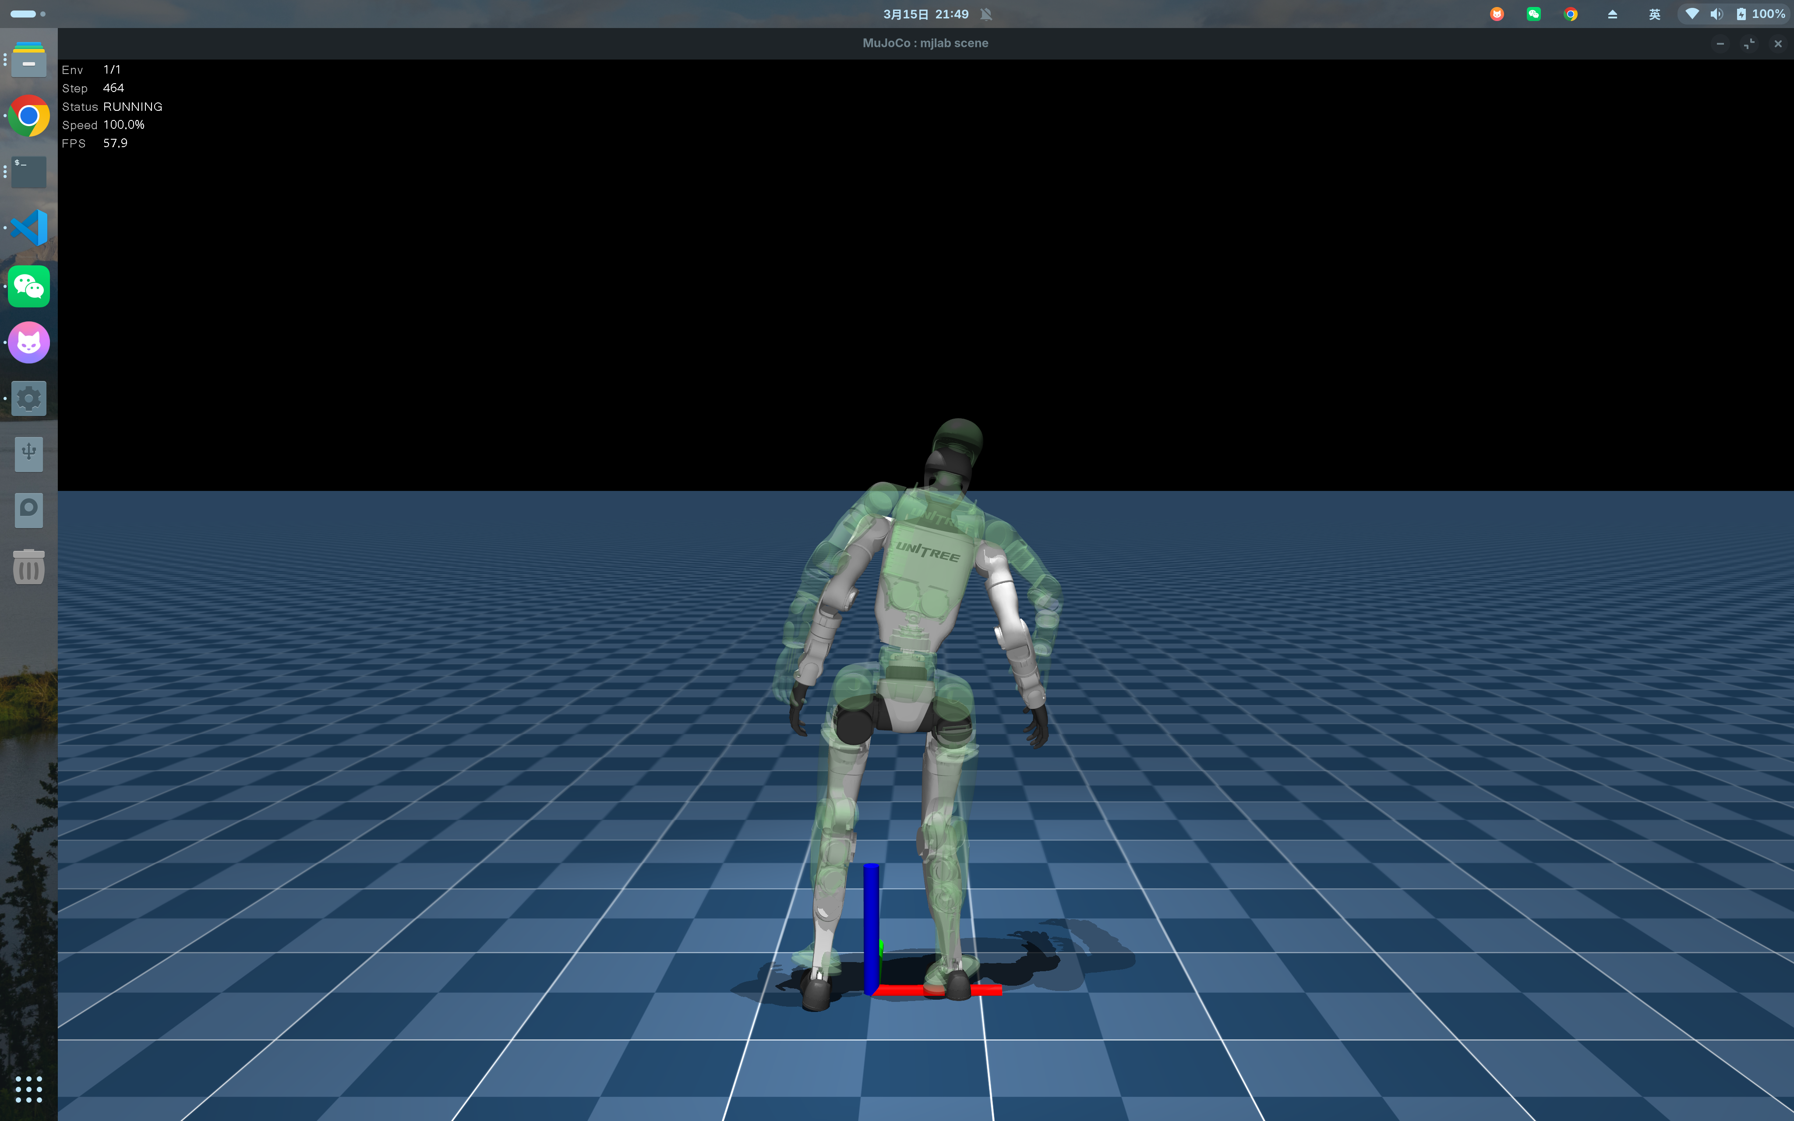Viewport: 1794px width, 1121px height.
Task: Open the Activities pill in top-left corner
Action: click(x=28, y=14)
